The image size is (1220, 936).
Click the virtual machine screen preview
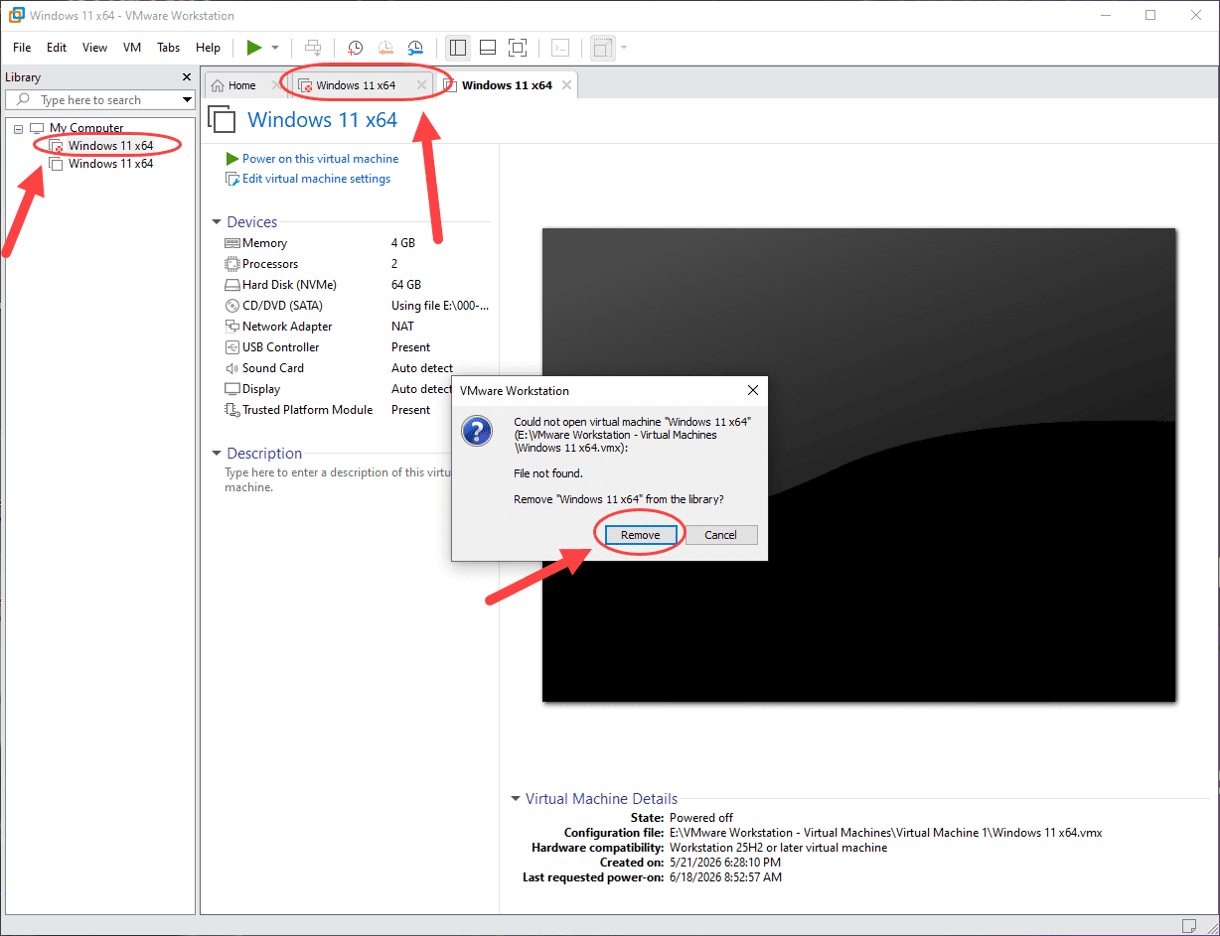point(858,465)
